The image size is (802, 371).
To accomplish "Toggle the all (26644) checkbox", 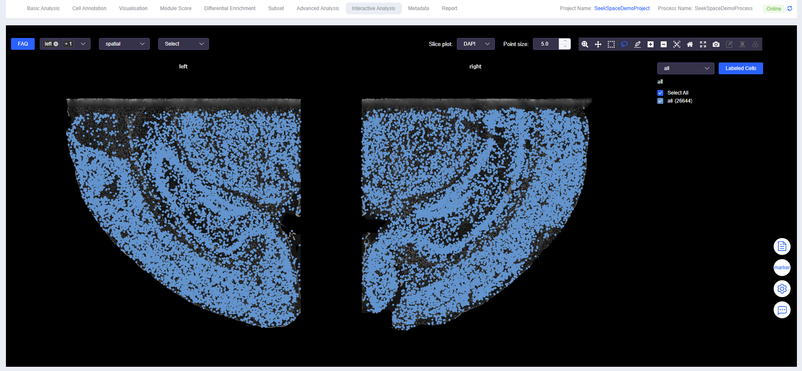I will tap(660, 101).
